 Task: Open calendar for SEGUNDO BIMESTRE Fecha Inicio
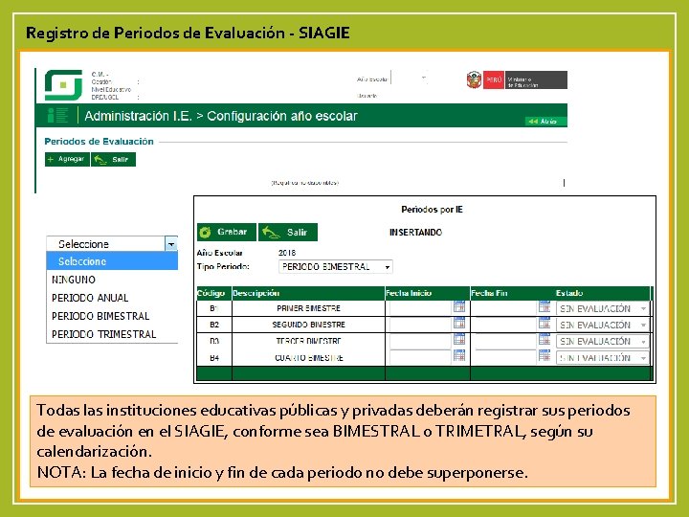(458, 324)
